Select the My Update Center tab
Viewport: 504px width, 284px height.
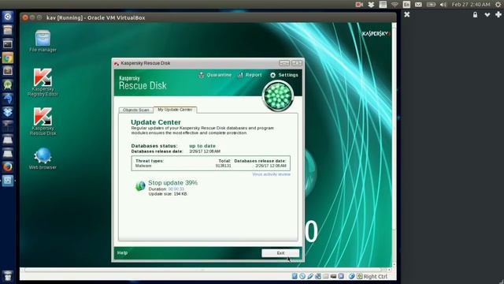[175, 110]
